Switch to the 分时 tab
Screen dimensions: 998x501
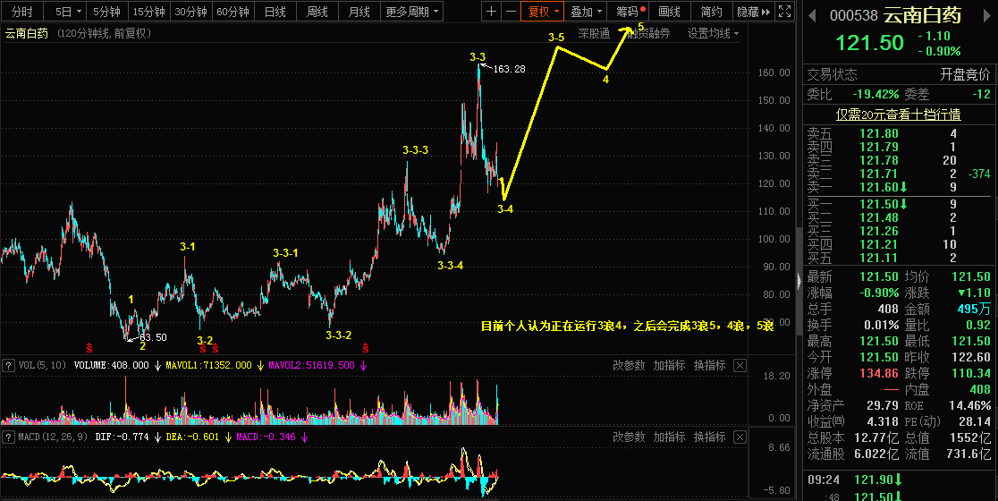click(21, 11)
